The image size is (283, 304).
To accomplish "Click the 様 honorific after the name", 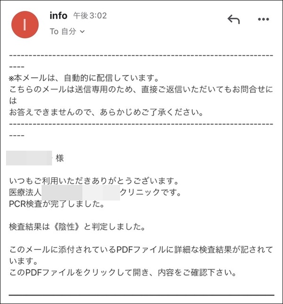I will [59, 158].
